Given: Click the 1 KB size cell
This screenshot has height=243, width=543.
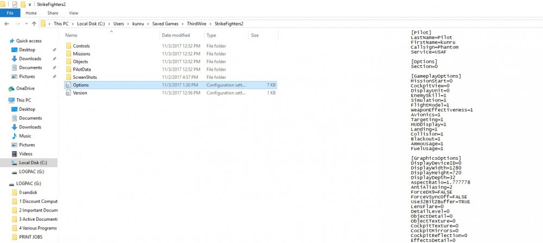Looking at the screenshot, I should [x=271, y=93].
